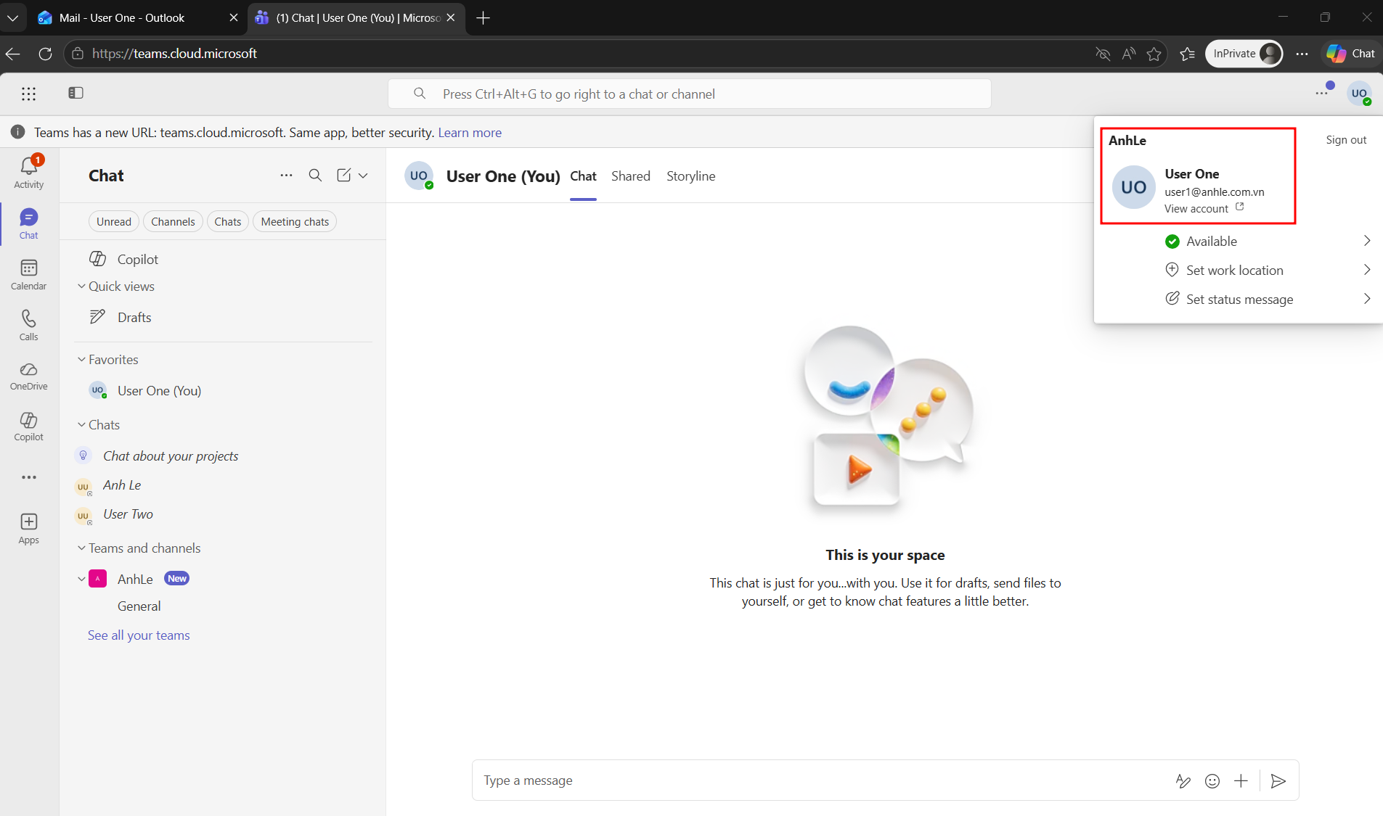The height and width of the screenshot is (816, 1383).
Task: Open Calls from the left rail
Action: pyautogui.click(x=29, y=326)
